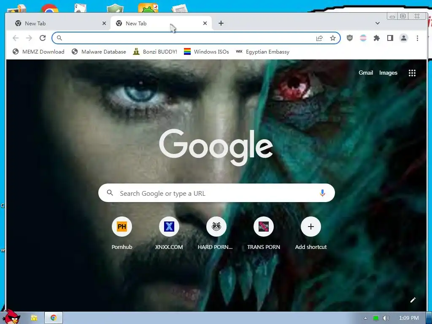This screenshot has width=432, height=324.
Task: Switch to the first New Tab
Action: click(58, 24)
